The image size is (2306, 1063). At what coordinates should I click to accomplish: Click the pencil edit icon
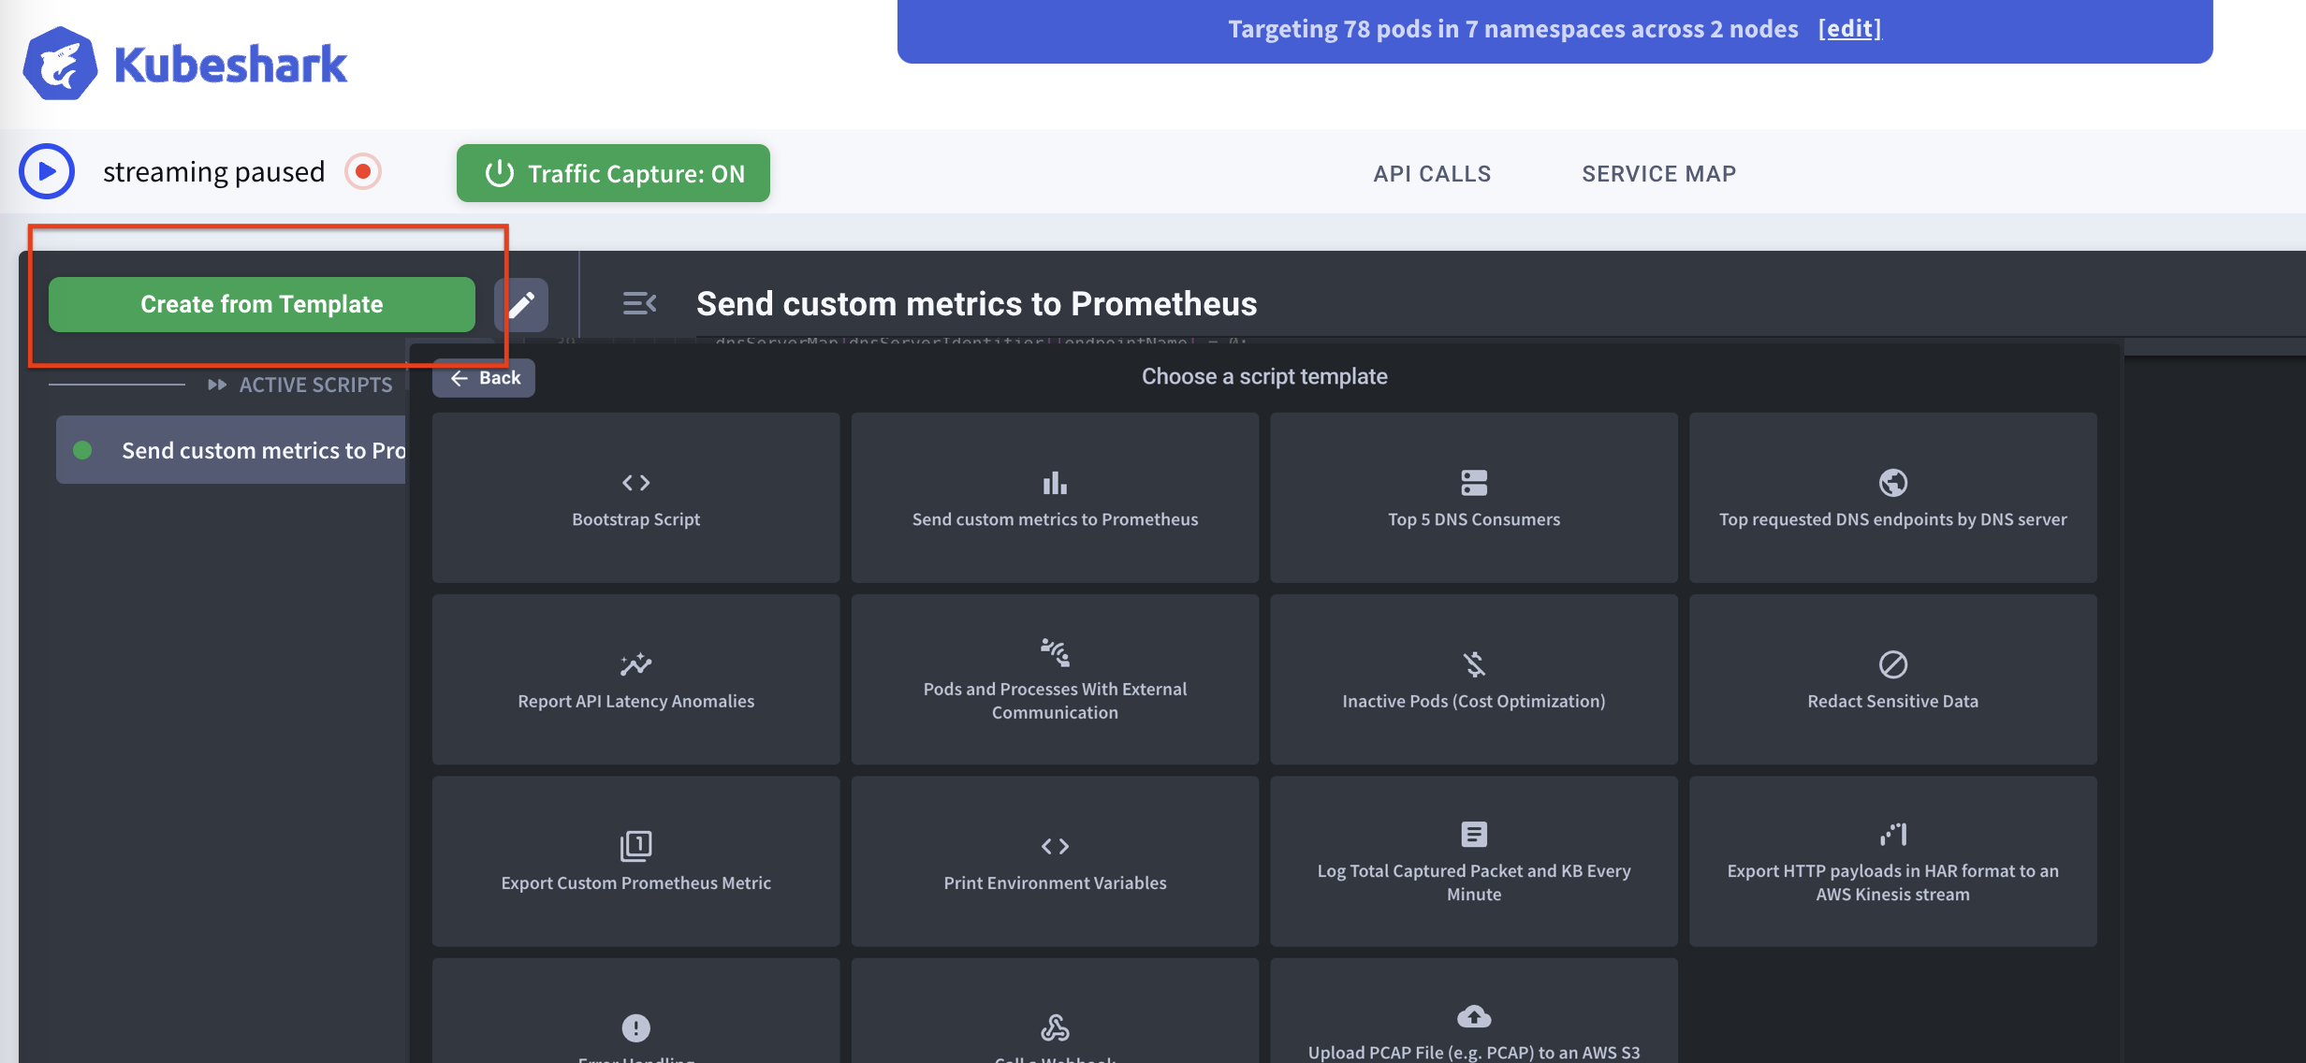[x=521, y=304]
